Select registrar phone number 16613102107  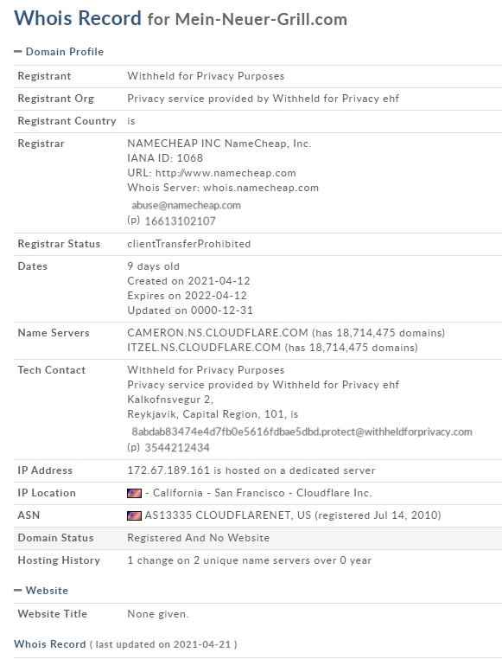pos(180,221)
